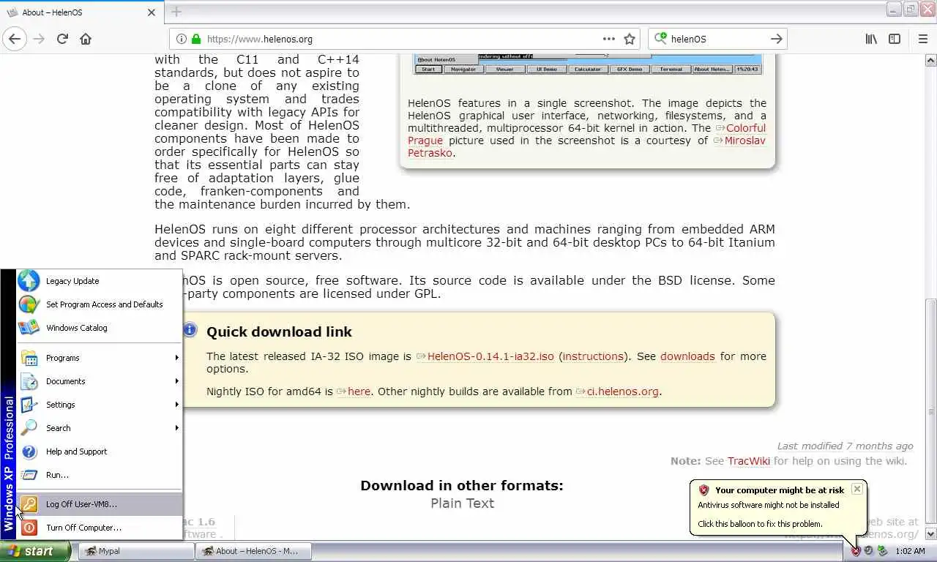Download page as Plain Text
The width and height of the screenshot is (937, 562).
(462, 503)
